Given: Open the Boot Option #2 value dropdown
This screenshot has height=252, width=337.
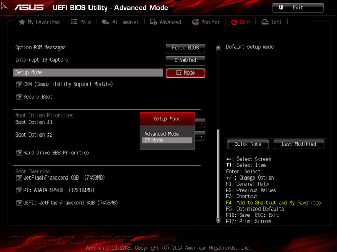Looking at the screenshot, I should point(200,136).
